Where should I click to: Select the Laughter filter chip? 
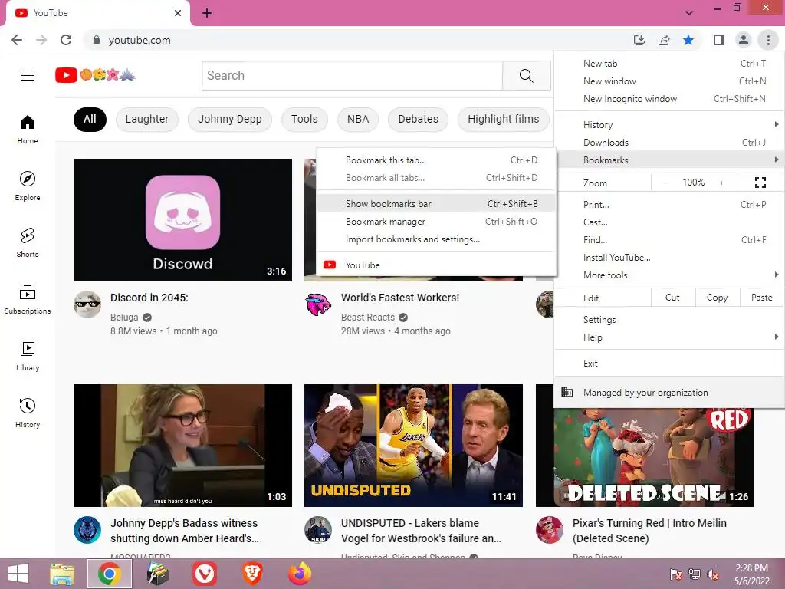click(x=146, y=119)
